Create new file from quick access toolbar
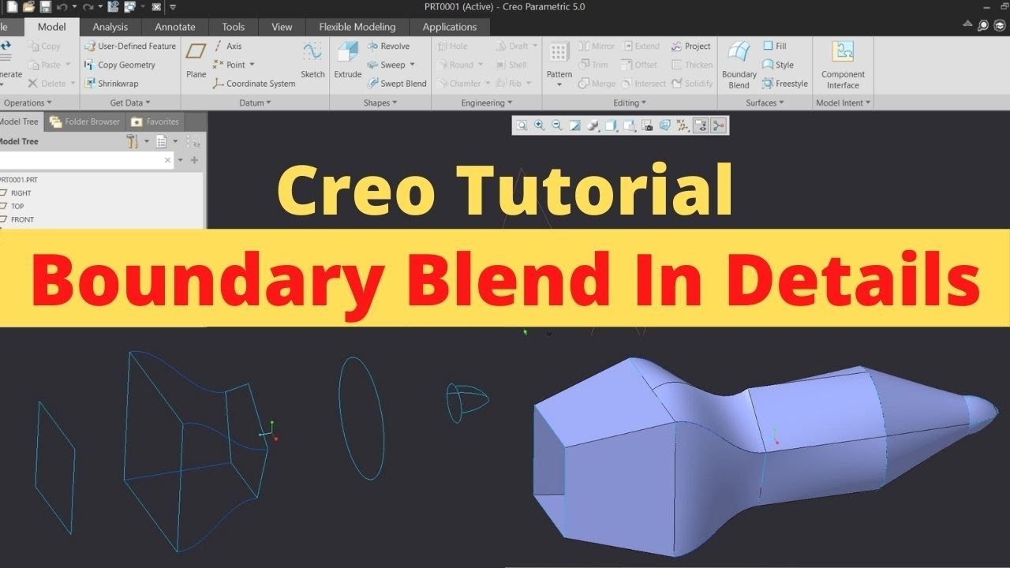Viewport: 1010px width, 568px height. point(12,7)
